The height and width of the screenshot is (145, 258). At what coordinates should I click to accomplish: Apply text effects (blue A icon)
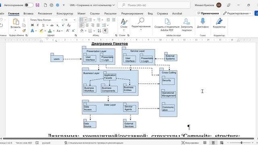pyautogui.click(x=32, y=31)
